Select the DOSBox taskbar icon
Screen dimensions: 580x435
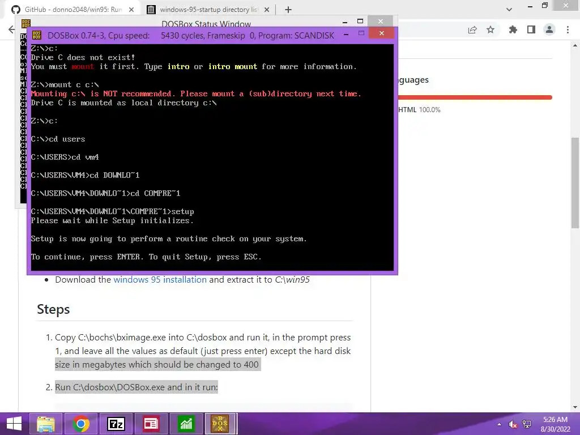click(220, 424)
